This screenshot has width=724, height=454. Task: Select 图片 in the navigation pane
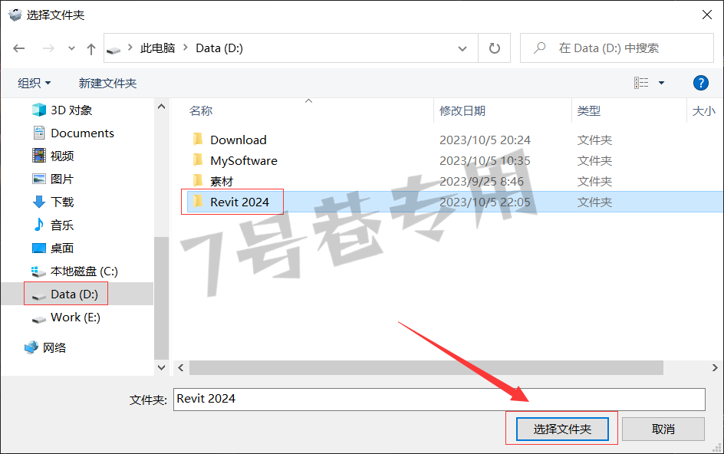pos(62,179)
